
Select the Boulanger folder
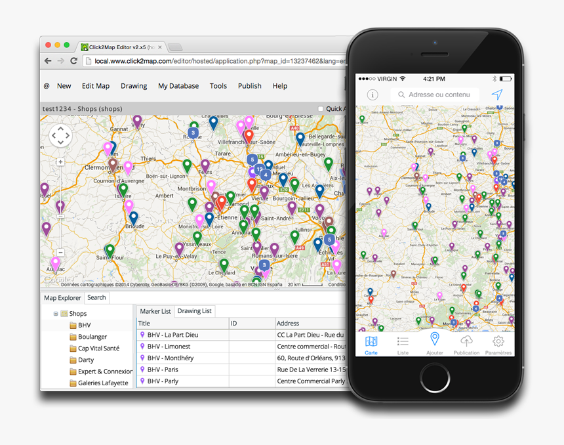click(x=88, y=337)
